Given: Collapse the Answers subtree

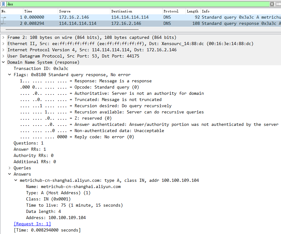Looking at the screenshot, I should pos(10,174).
